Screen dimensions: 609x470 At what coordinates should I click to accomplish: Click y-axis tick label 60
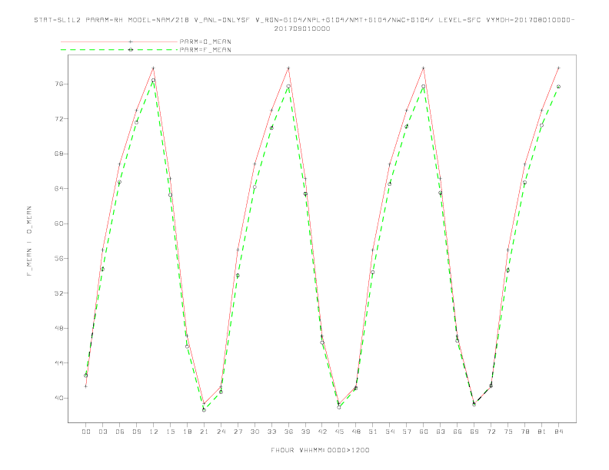coord(58,223)
